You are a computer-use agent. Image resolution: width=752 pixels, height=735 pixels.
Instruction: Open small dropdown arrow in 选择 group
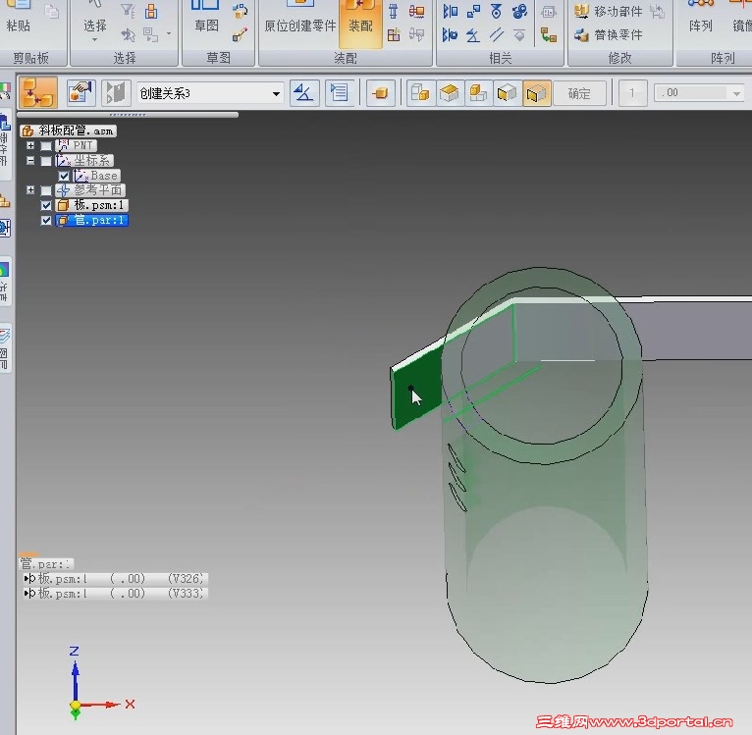point(169,34)
